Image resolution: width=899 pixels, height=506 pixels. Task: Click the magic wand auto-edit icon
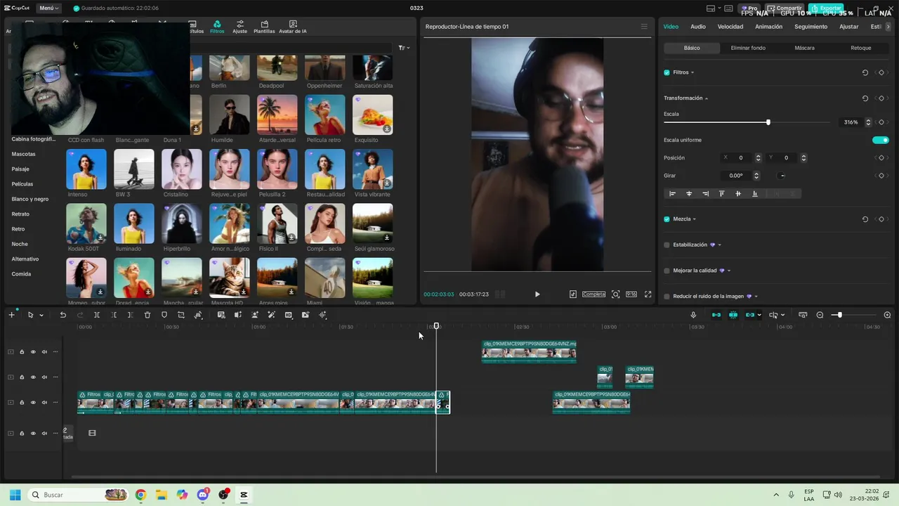tap(271, 315)
